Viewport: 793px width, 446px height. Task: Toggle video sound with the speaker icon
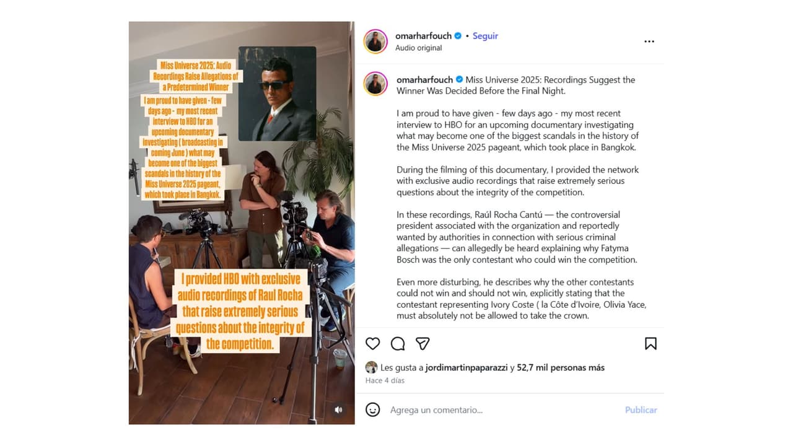tap(338, 409)
